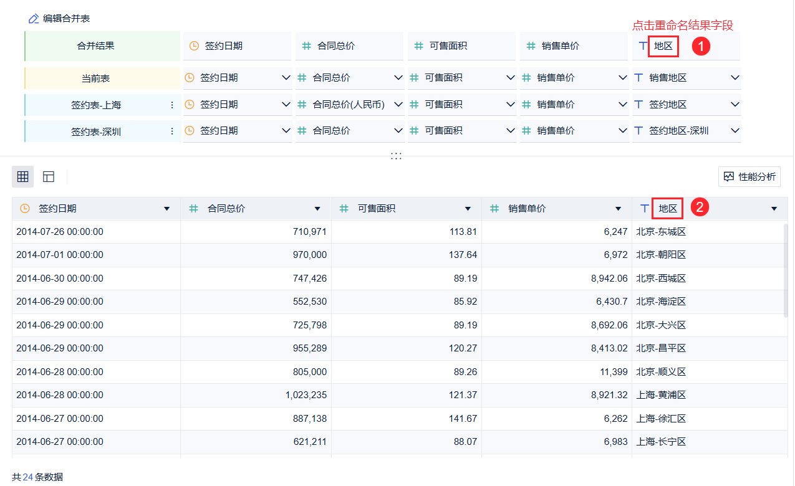Click the number type icon of 合同总价 result field

click(x=306, y=45)
